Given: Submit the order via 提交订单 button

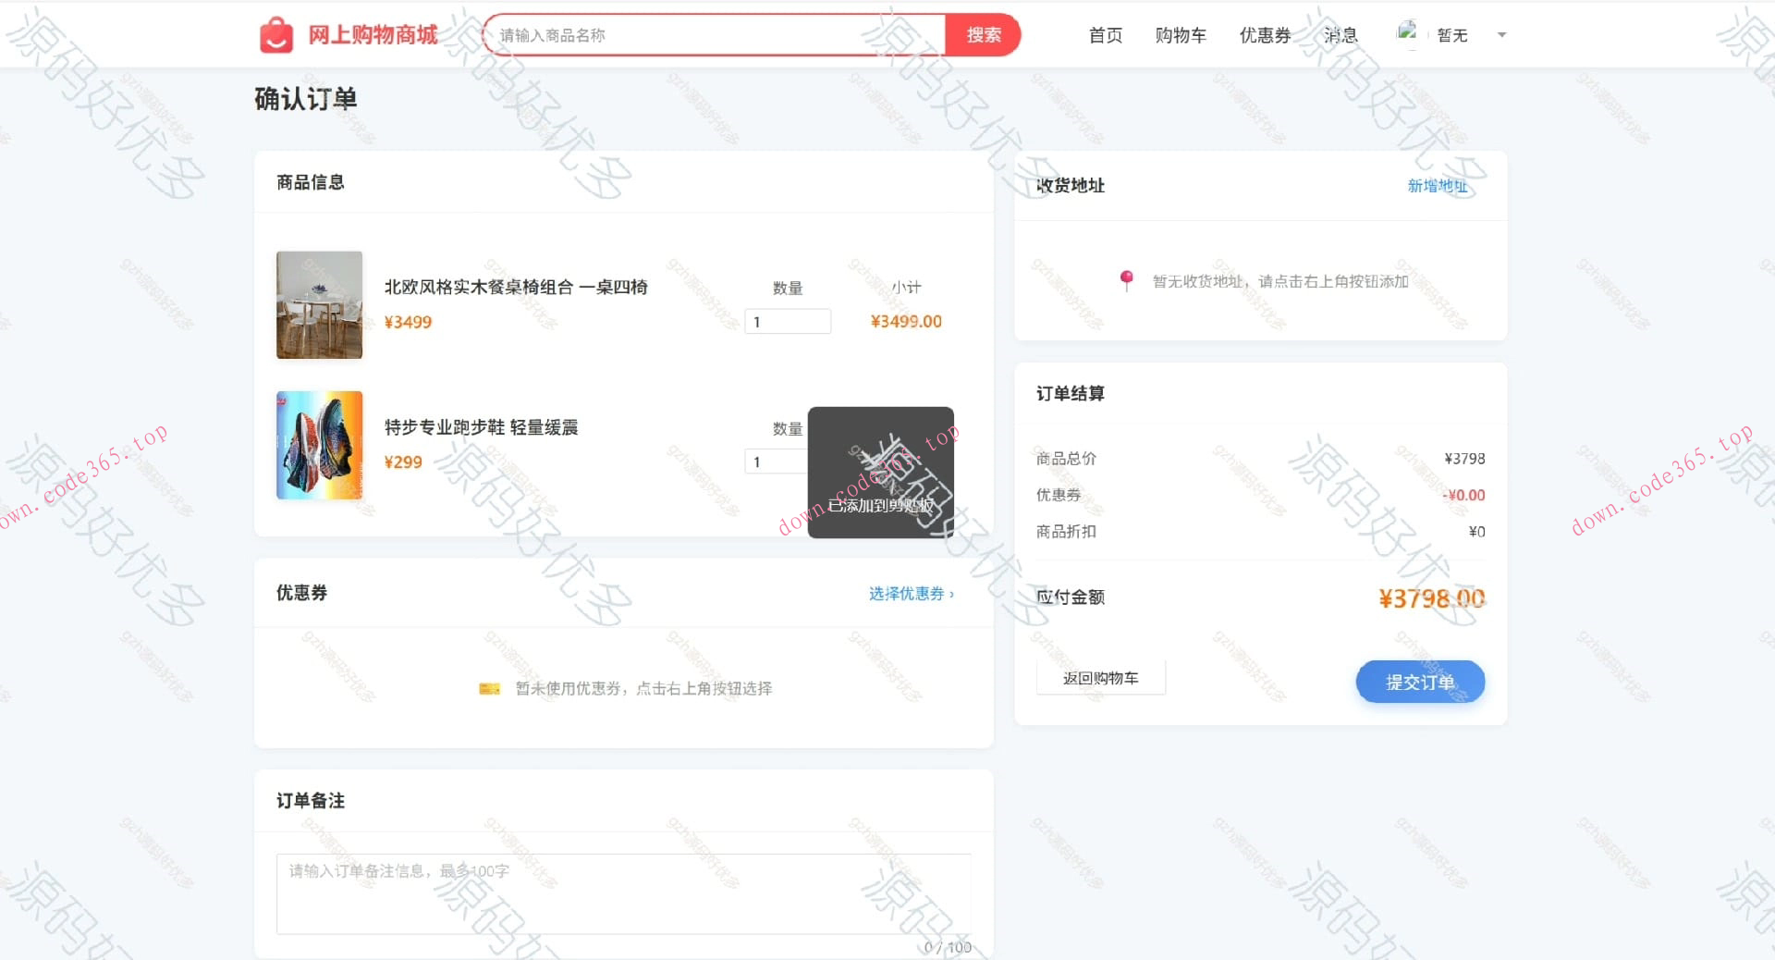Looking at the screenshot, I should pos(1420,682).
